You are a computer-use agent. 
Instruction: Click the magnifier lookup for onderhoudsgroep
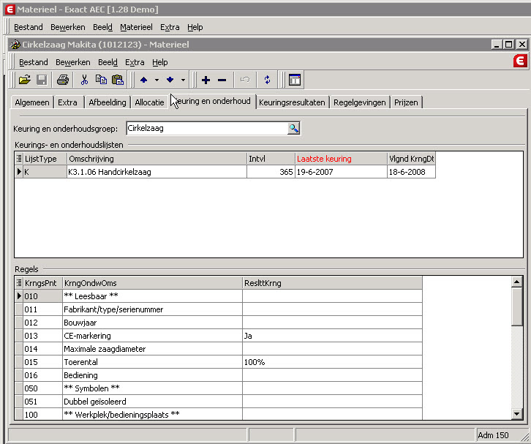[x=293, y=128]
